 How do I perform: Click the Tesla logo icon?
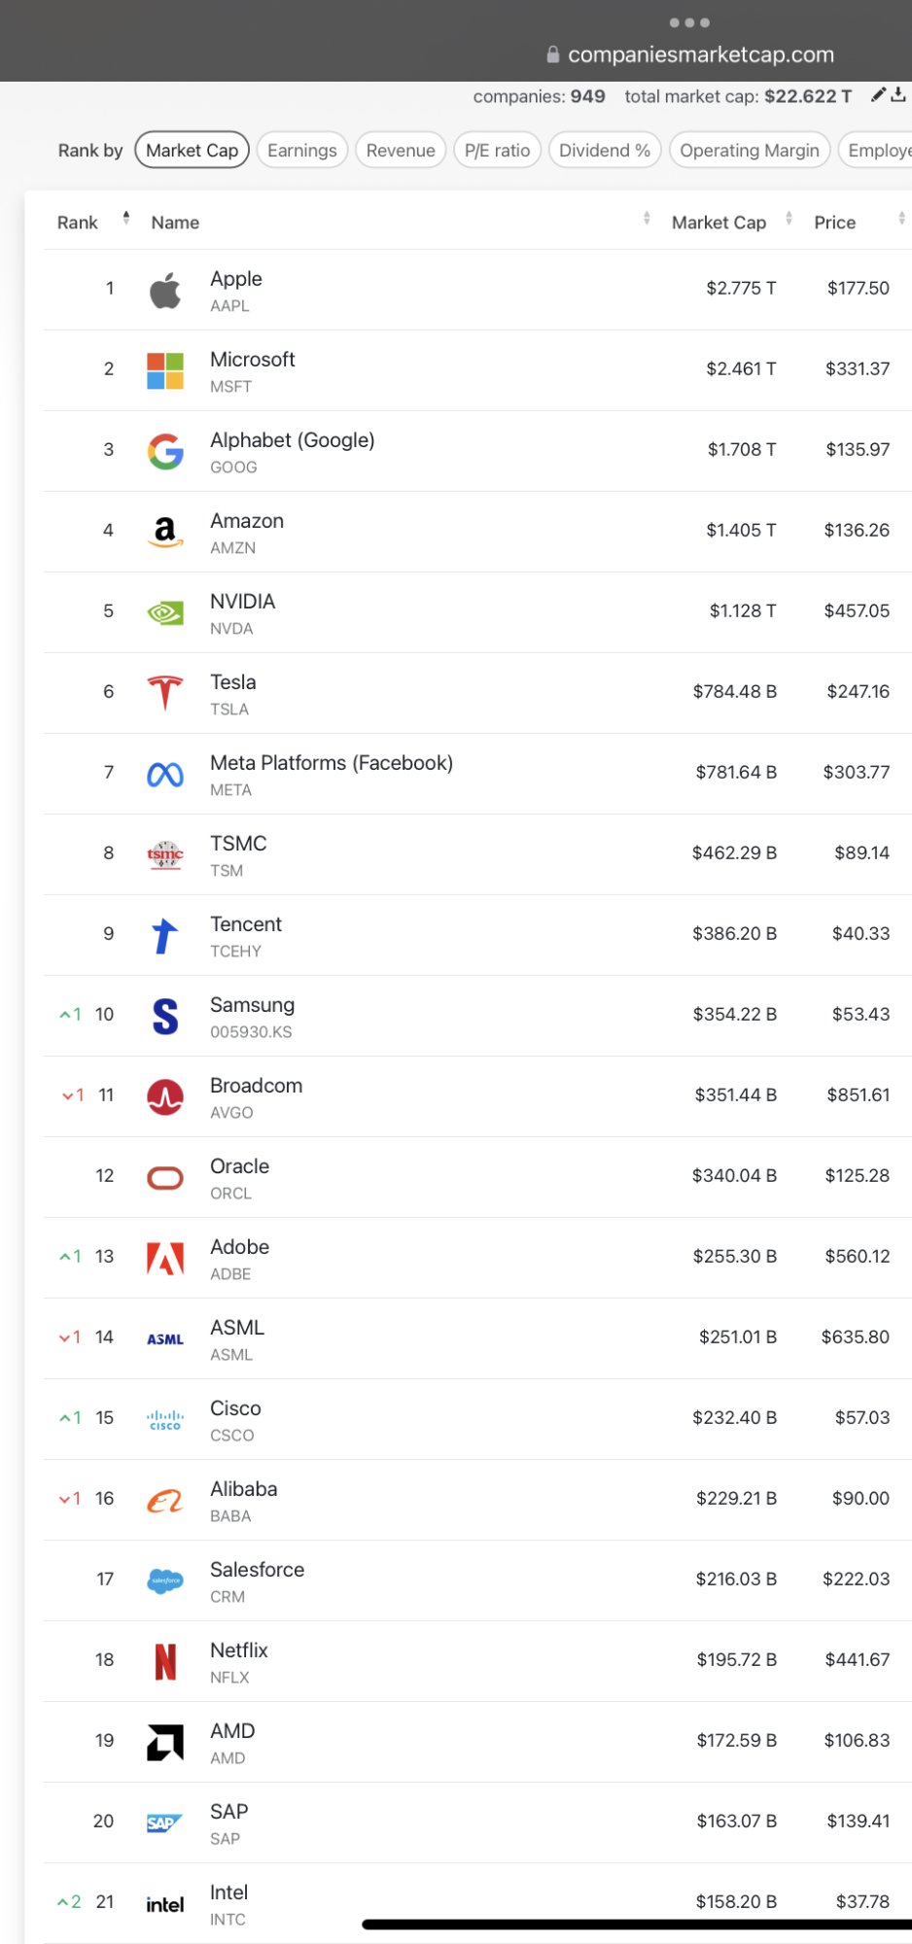(x=165, y=693)
